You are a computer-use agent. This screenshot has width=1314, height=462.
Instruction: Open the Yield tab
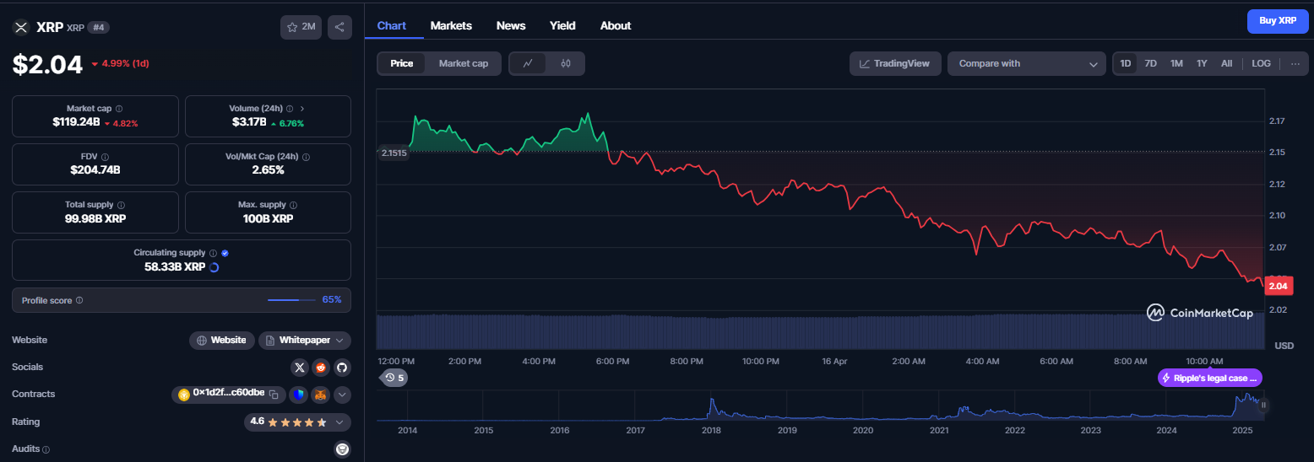coord(562,25)
